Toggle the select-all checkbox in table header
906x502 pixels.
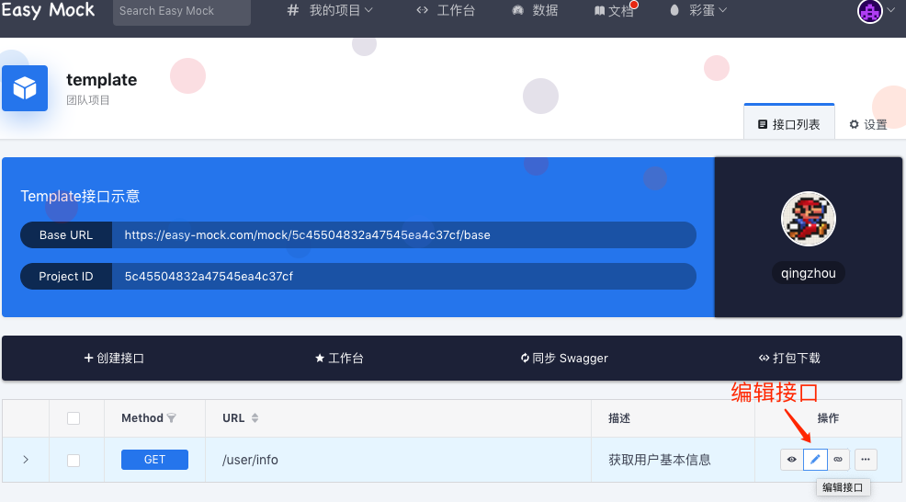[74, 418]
